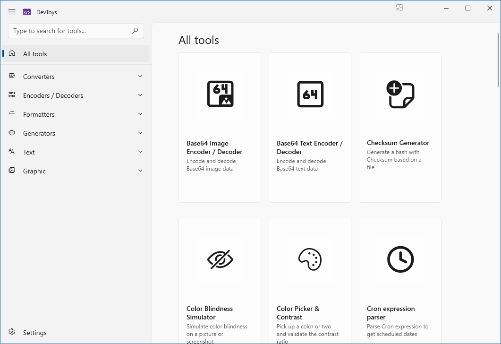Click the search magnifier icon
Image resolution: width=501 pixels, height=344 pixels.
pyautogui.click(x=136, y=30)
